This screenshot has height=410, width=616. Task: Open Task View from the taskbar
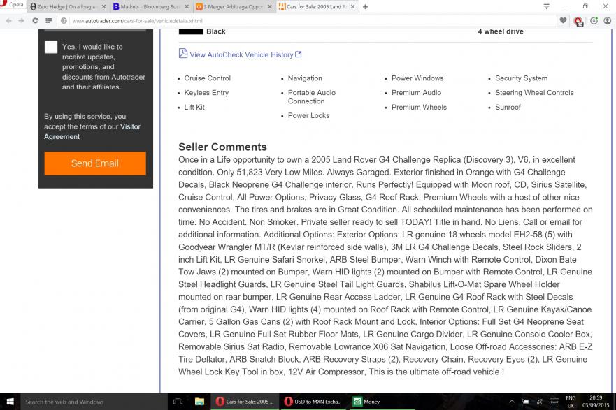point(178,402)
